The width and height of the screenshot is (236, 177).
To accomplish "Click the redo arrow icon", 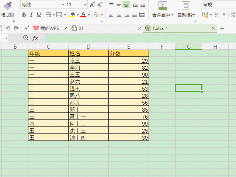I will pyautogui.click(x=16, y=28).
